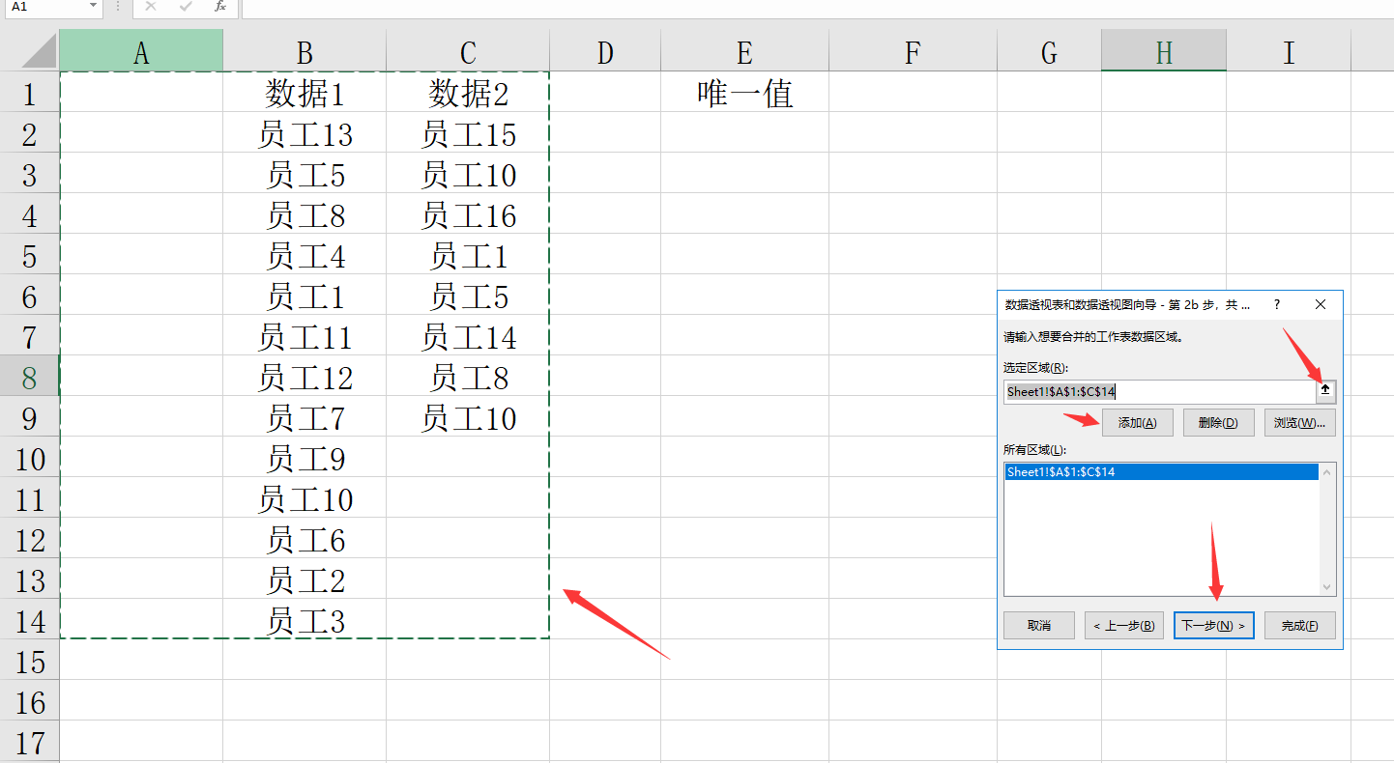Click cell containing 员工3

coord(305,621)
